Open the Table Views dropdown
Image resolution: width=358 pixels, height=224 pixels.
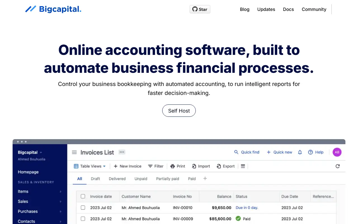coord(90,166)
